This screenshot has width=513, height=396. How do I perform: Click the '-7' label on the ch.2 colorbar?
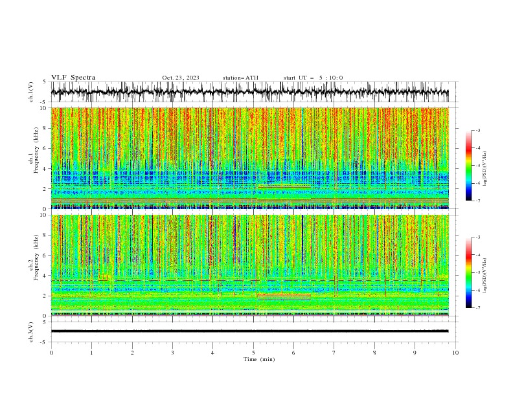[x=478, y=308]
